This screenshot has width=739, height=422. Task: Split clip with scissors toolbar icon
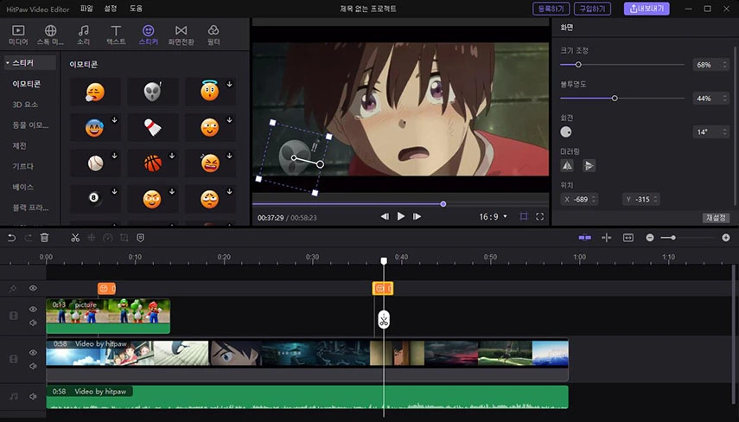pos(75,238)
